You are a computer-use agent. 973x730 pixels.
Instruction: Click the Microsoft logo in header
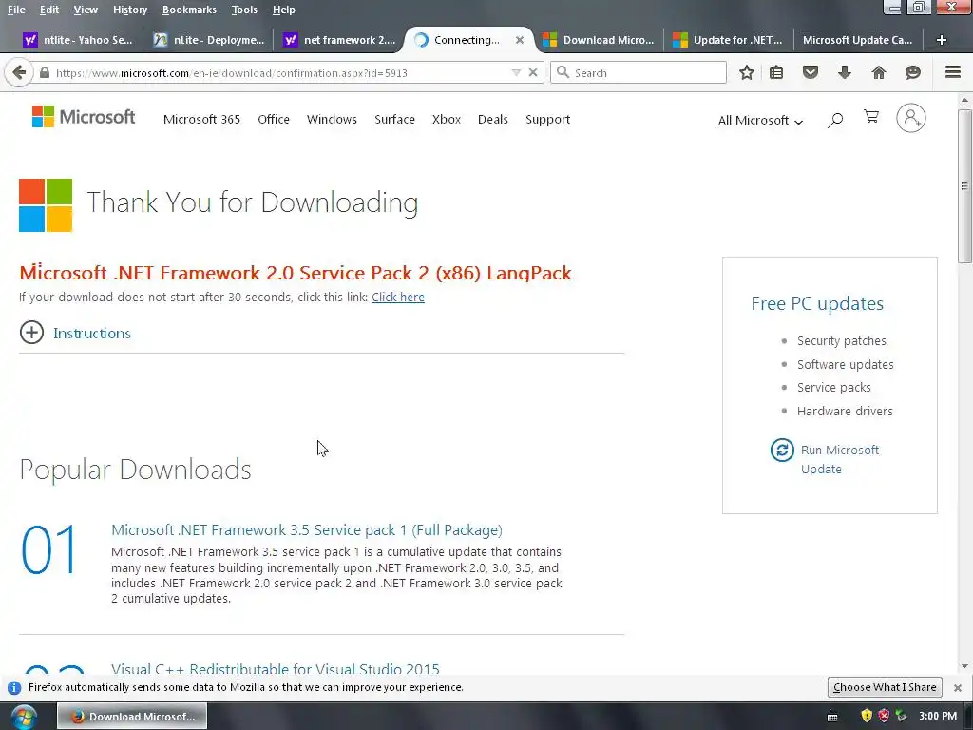pos(84,117)
